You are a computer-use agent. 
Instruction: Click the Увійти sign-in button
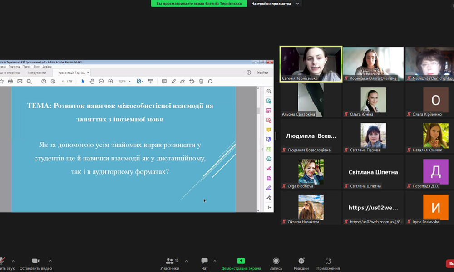tap(263, 73)
